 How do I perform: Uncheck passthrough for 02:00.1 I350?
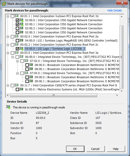(x=17, y=24)
